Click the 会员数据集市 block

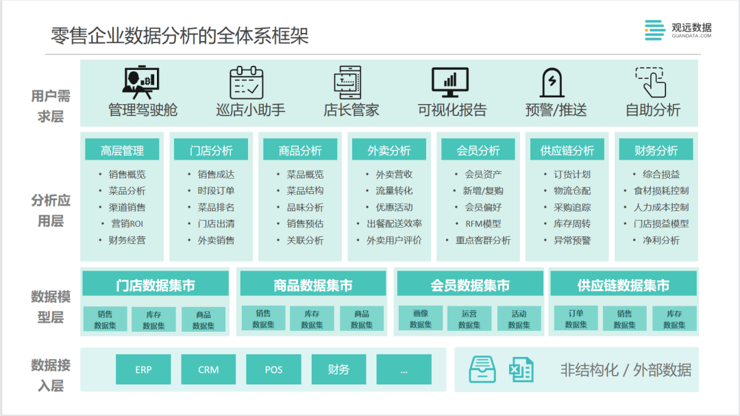(x=470, y=284)
